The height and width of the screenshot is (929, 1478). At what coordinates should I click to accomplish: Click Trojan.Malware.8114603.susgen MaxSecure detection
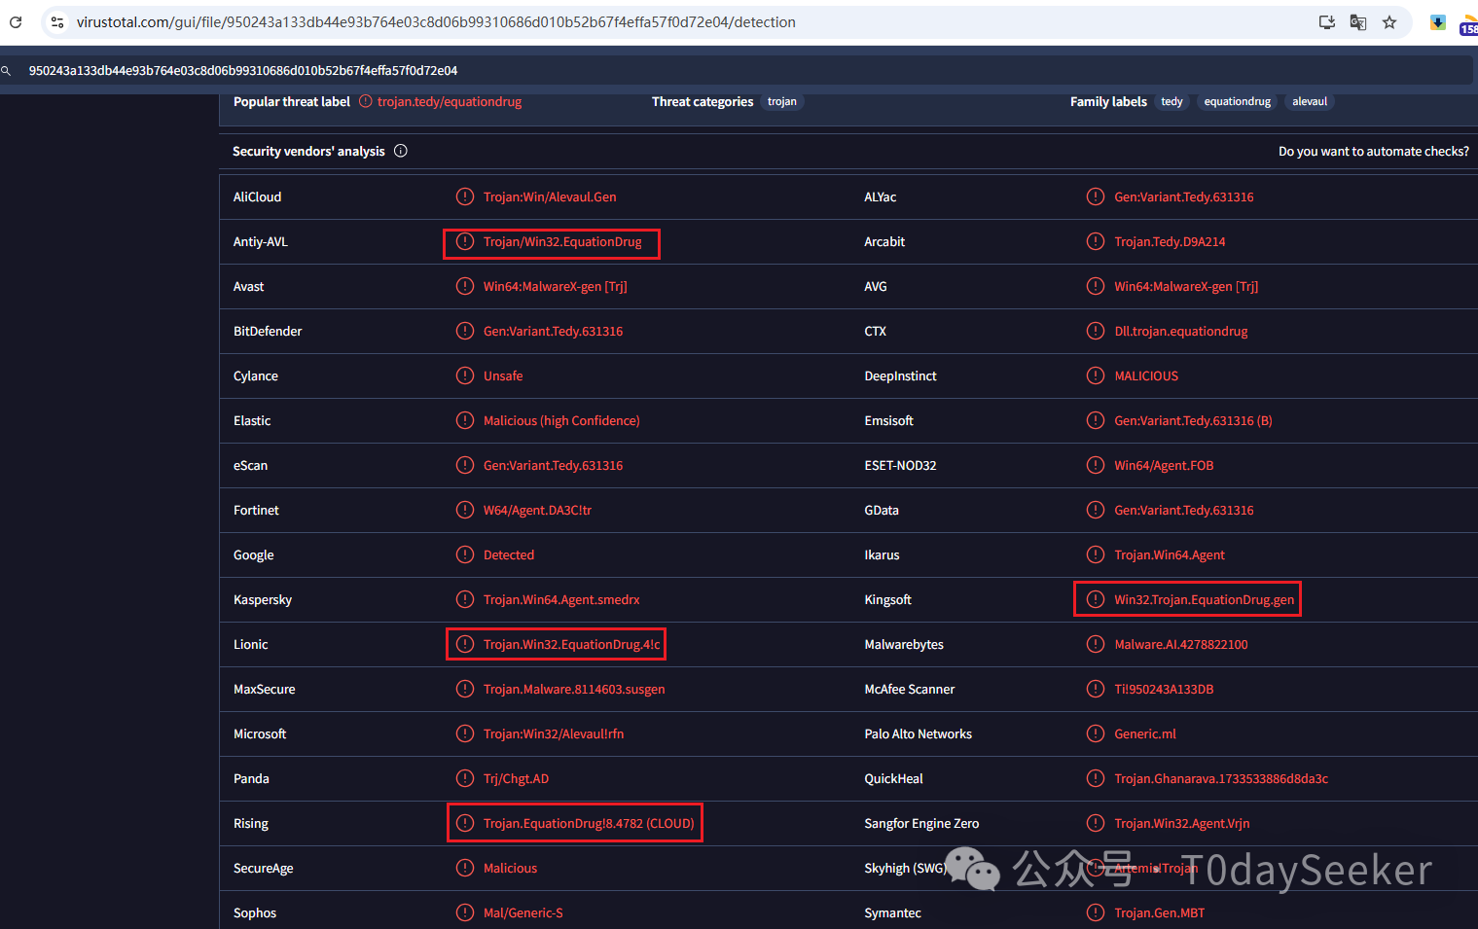coord(574,689)
